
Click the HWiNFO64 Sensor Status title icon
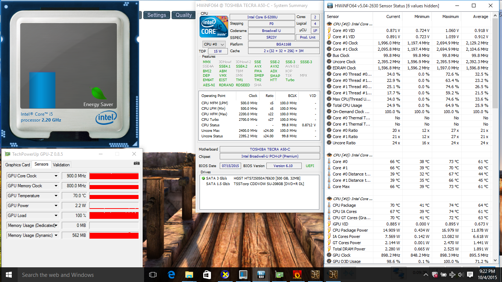pos(330,6)
